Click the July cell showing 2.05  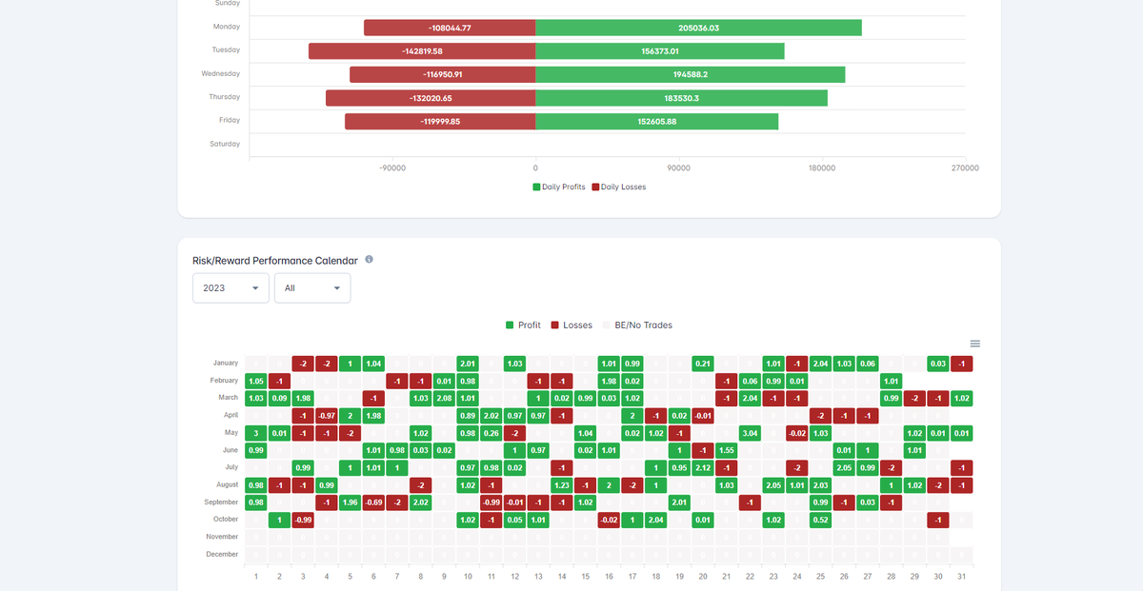(x=845, y=467)
